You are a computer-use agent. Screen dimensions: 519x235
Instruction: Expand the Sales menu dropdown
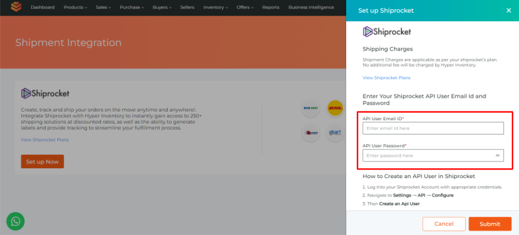point(103,7)
